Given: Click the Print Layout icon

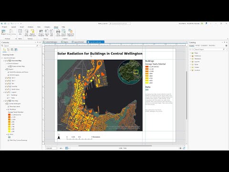Looking at the screenshot, I should click(58, 31).
